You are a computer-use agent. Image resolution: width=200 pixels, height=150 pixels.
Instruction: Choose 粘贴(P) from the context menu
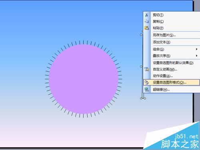pyautogui.click(x=172, y=28)
